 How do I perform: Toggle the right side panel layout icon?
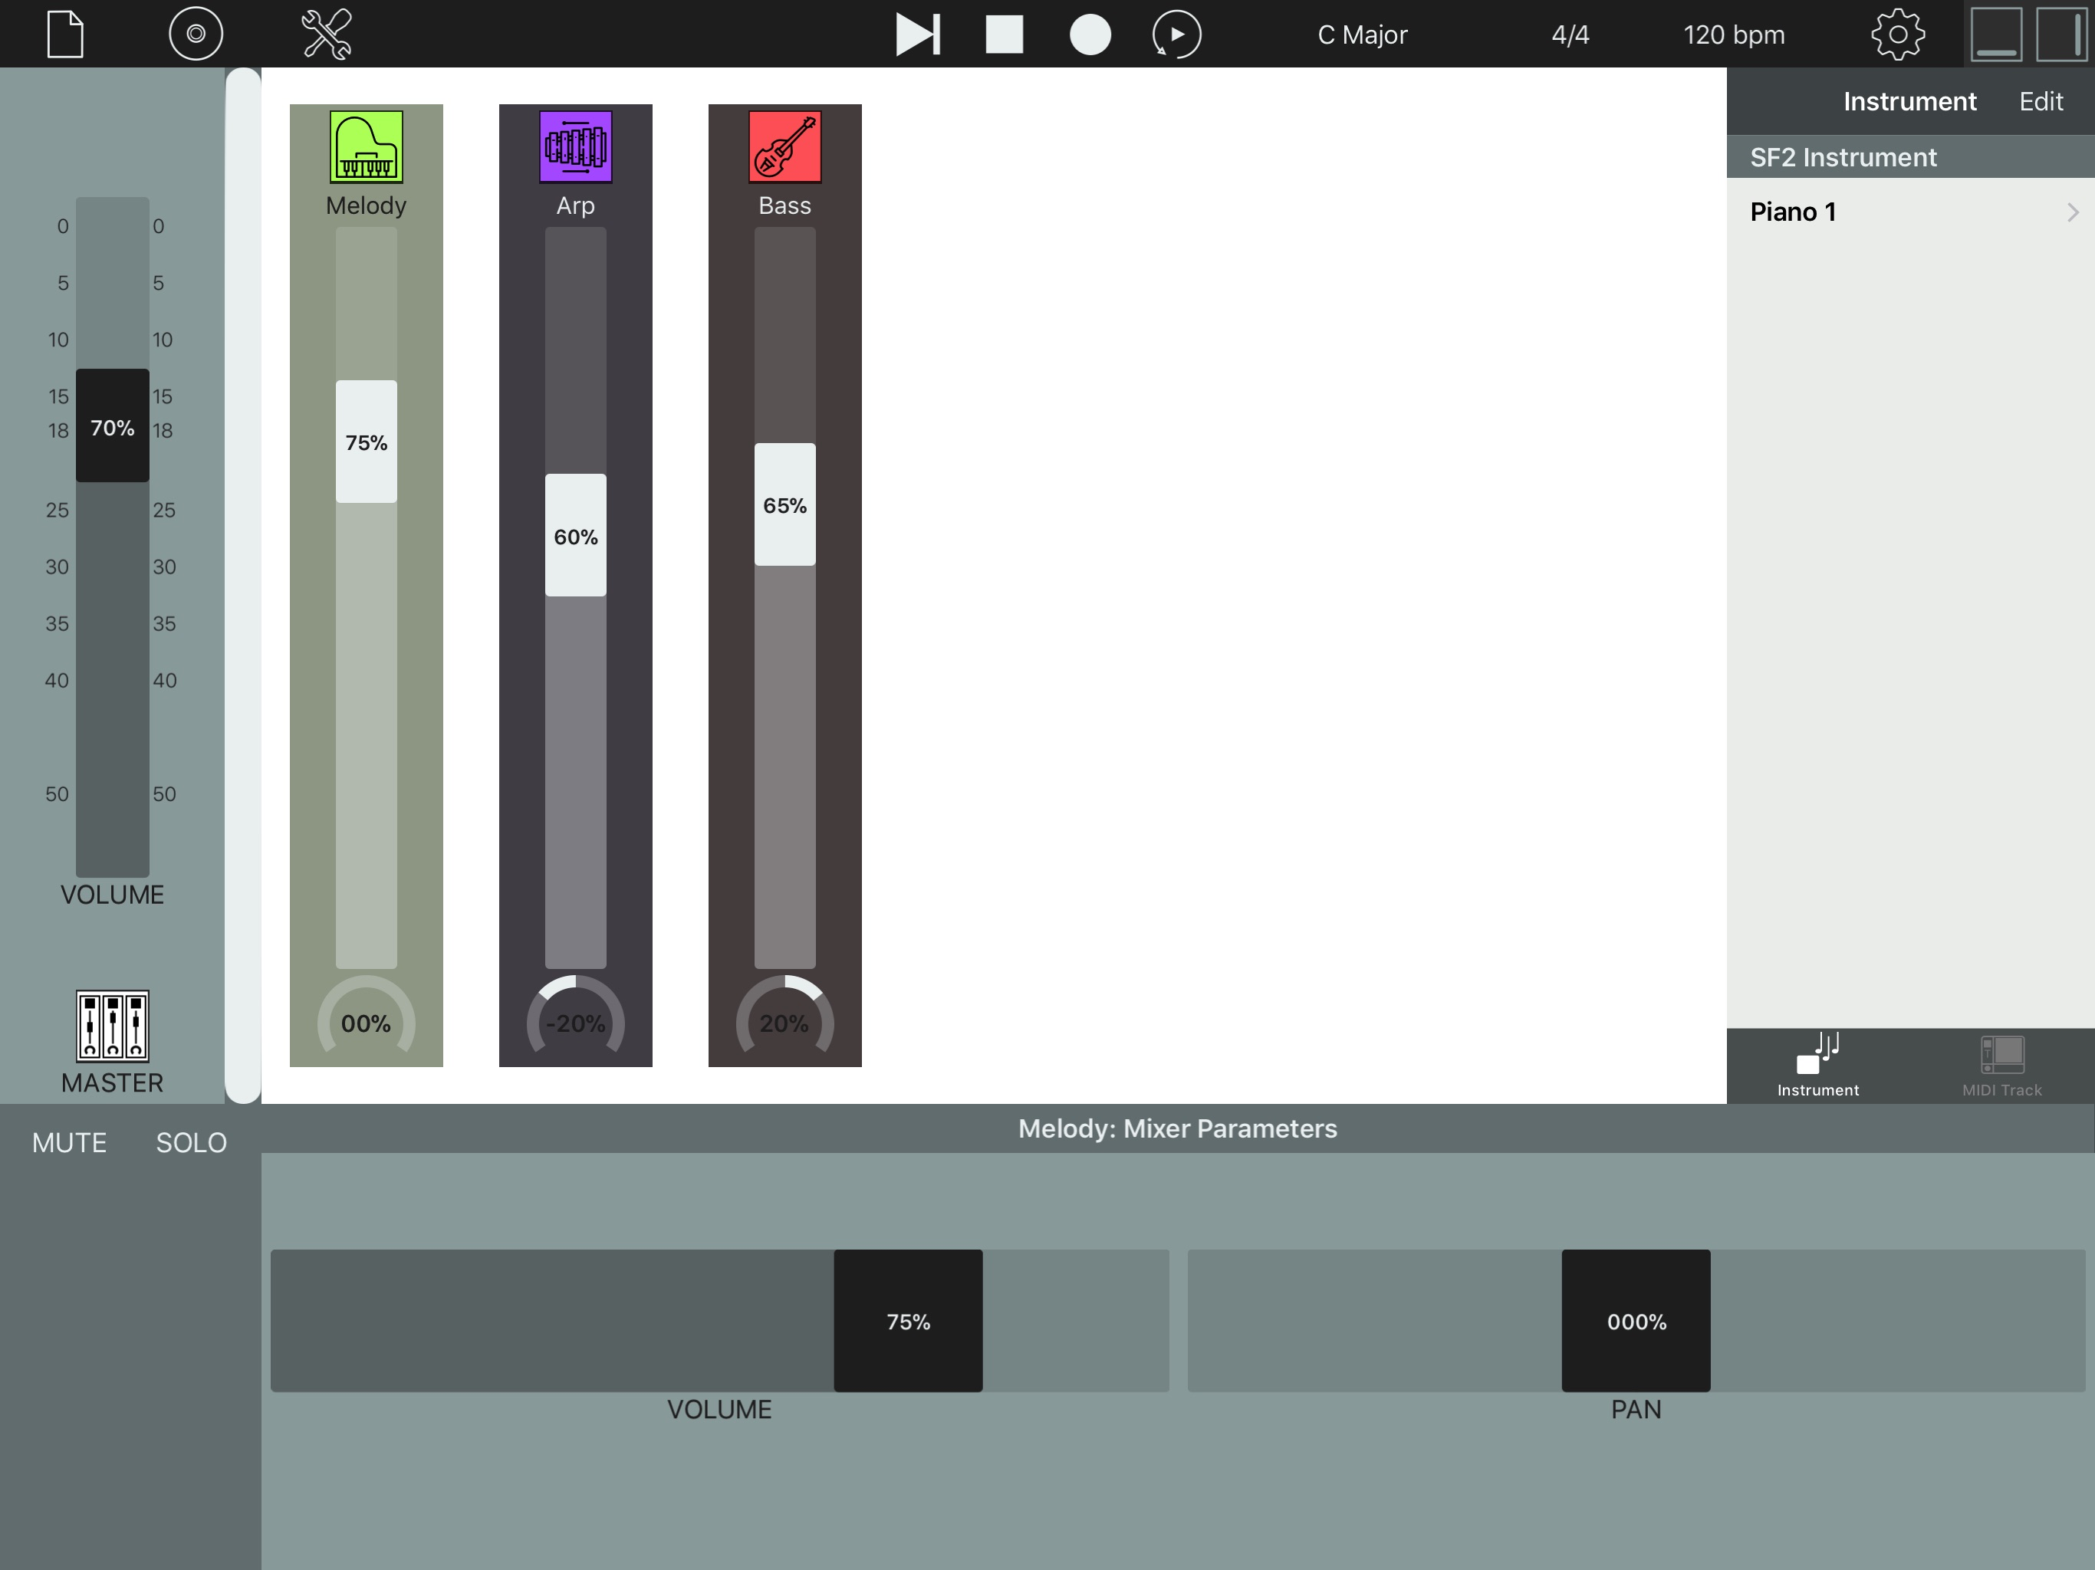[2061, 35]
